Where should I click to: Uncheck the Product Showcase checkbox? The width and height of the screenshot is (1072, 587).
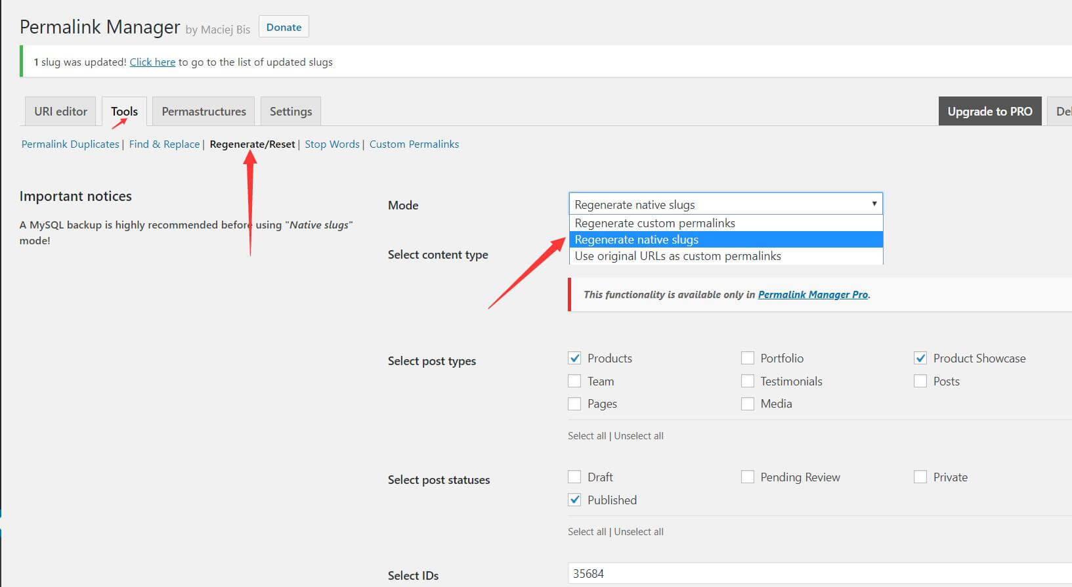point(920,359)
